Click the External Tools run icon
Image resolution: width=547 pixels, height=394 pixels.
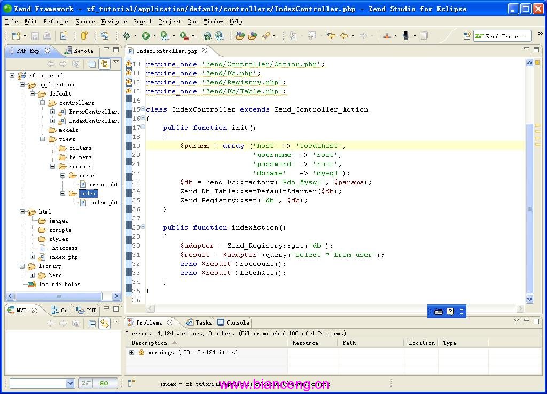click(x=184, y=36)
